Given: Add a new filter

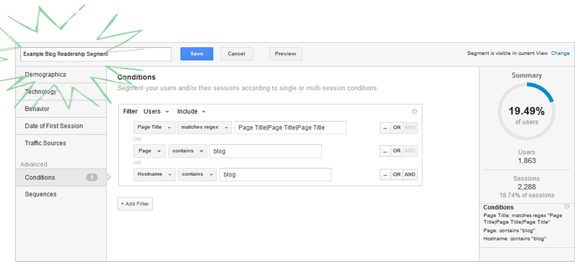Looking at the screenshot, I should coord(135,204).
